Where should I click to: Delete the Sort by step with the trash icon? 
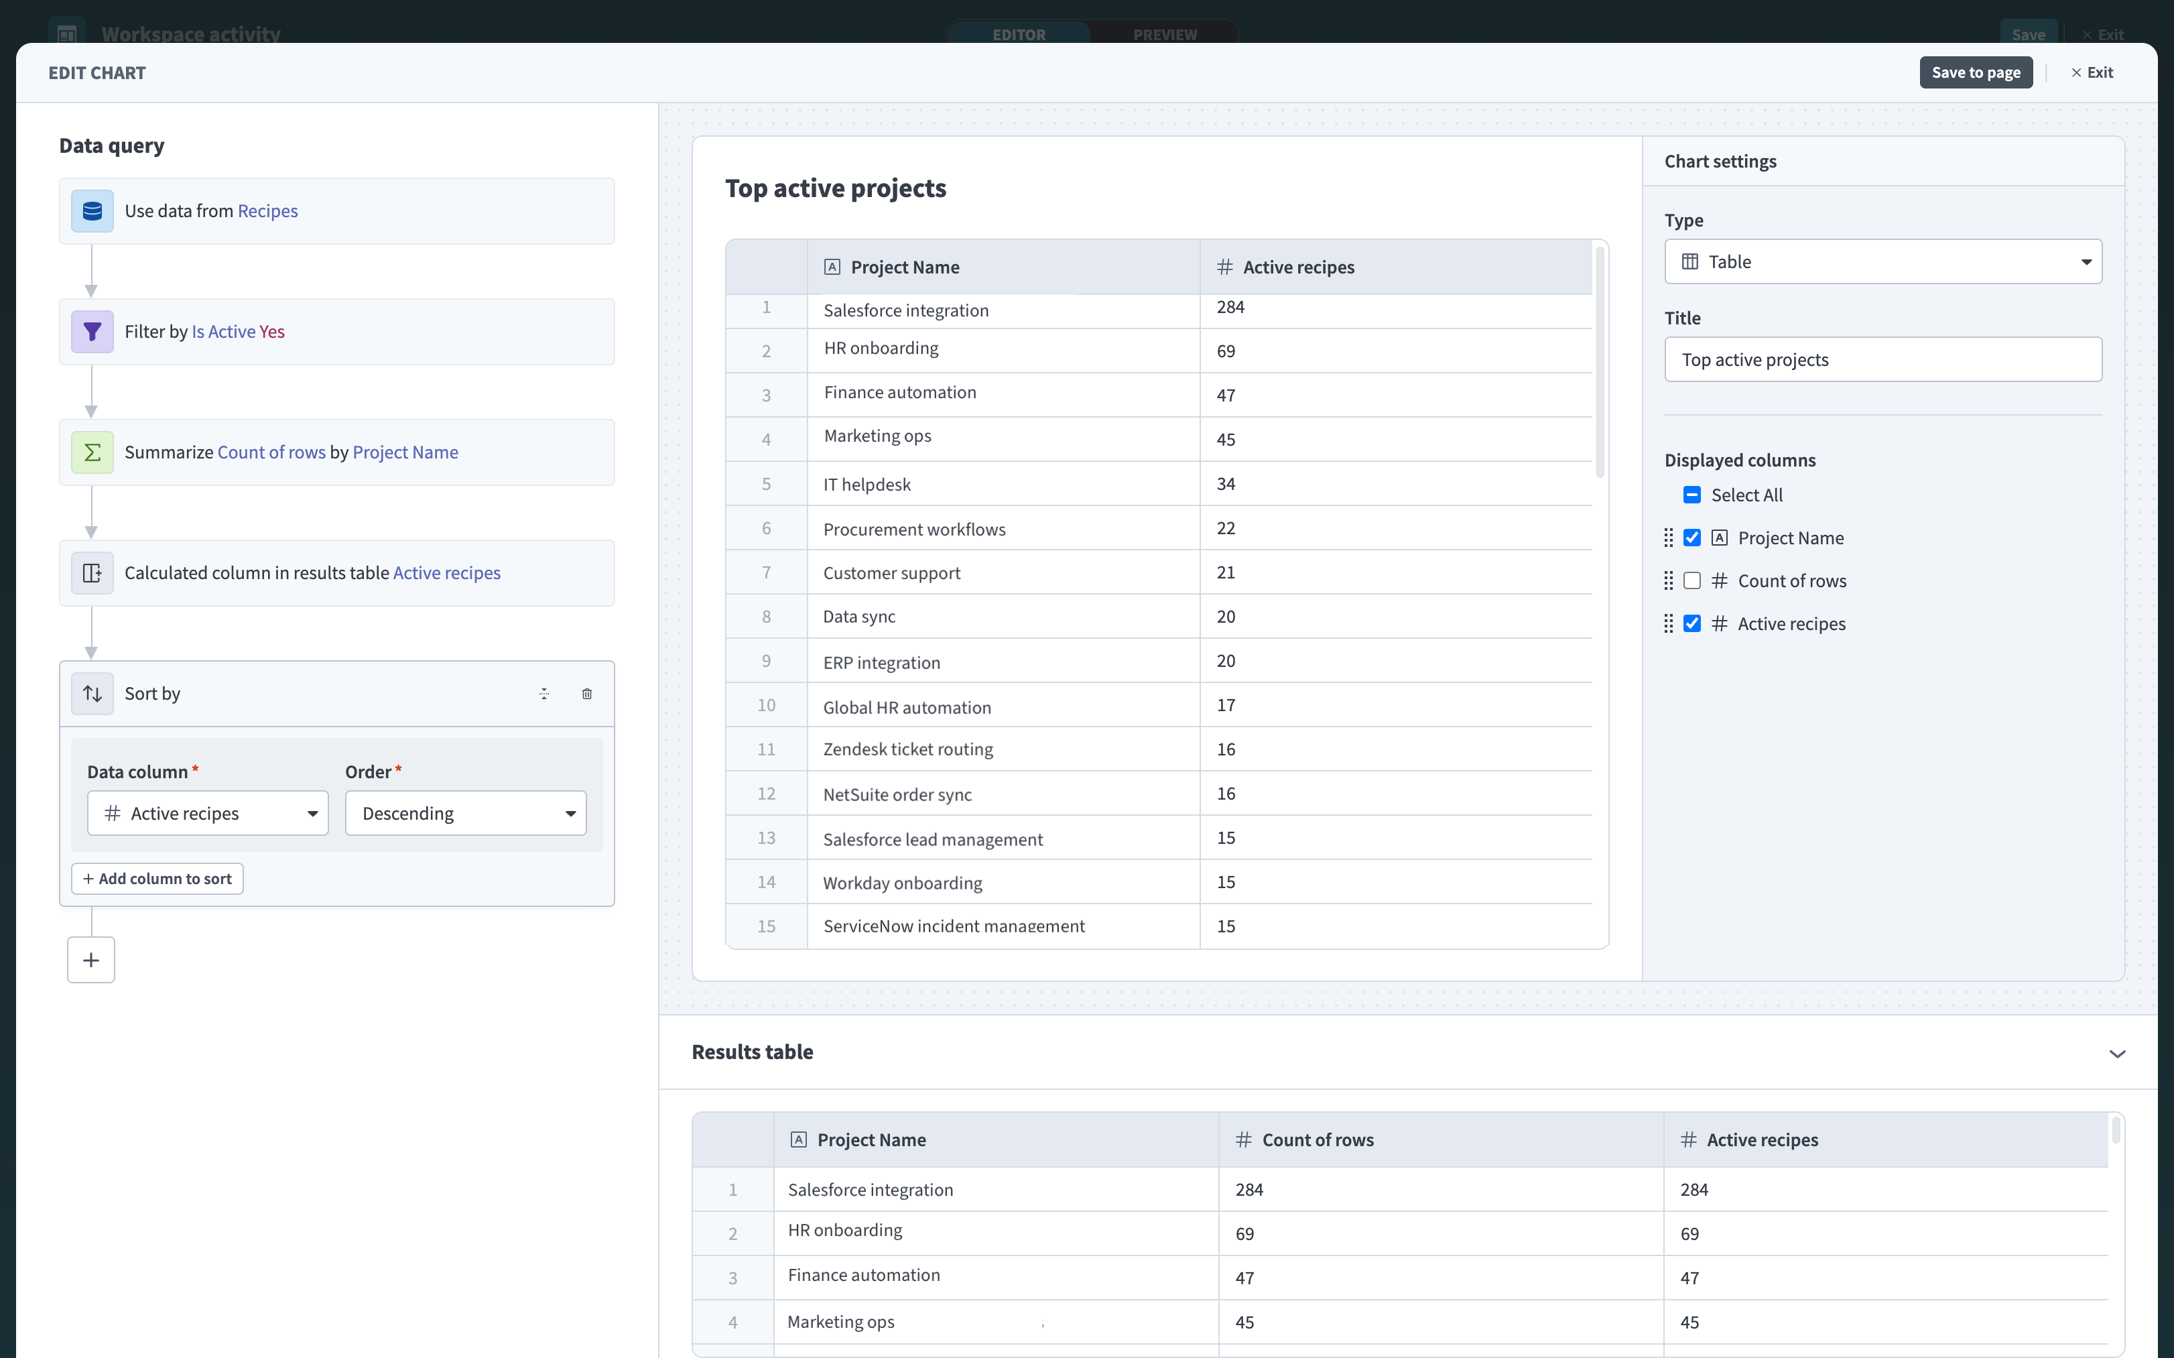pos(587,693)
